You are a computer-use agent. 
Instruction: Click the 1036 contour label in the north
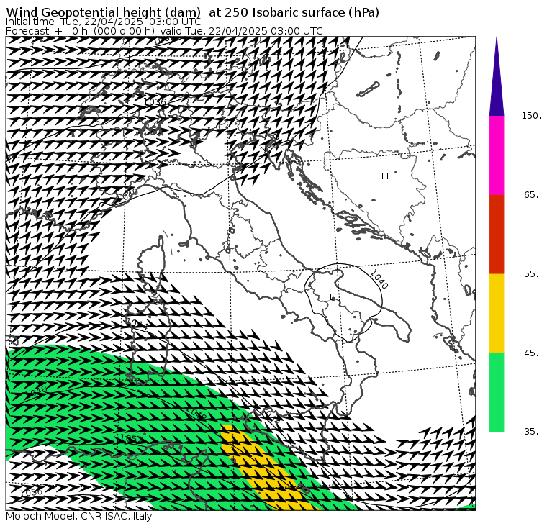[155, 102]
